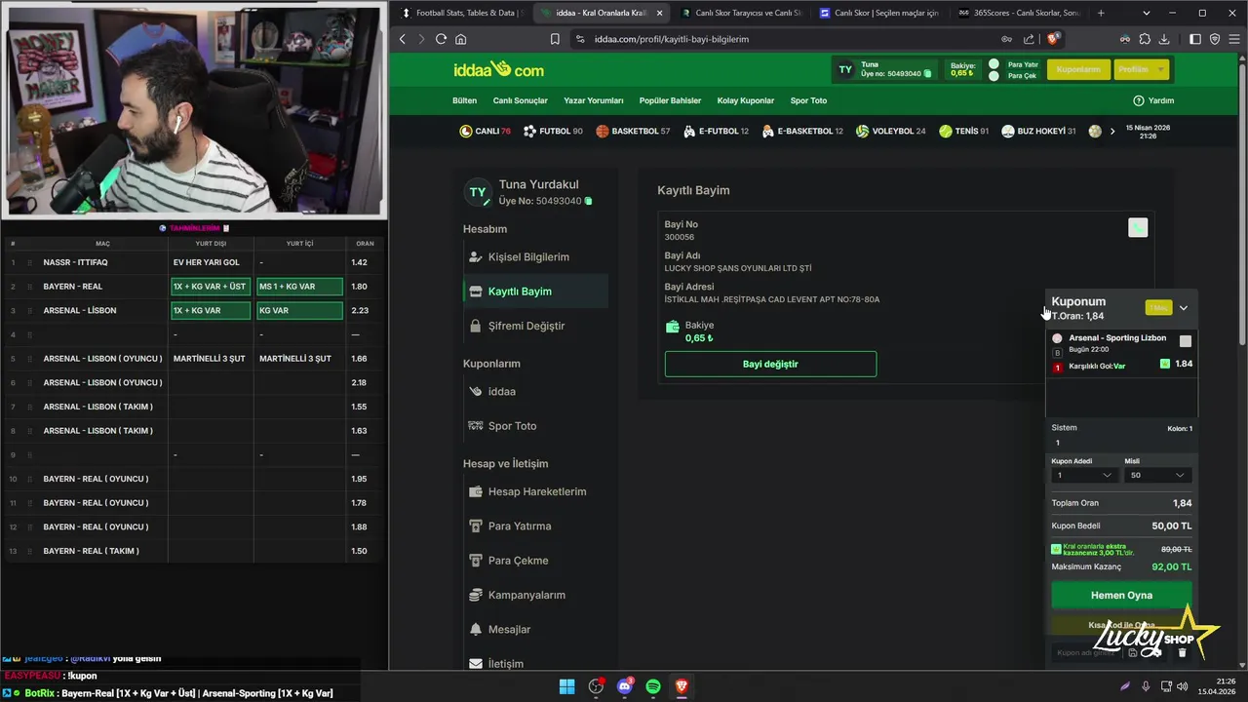Click the Hemen Oyna button
This screenshot has width=1248, height=702.
pos(1121,595)
